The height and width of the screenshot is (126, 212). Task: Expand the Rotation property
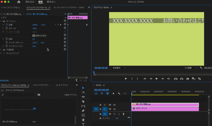(3, 39)
